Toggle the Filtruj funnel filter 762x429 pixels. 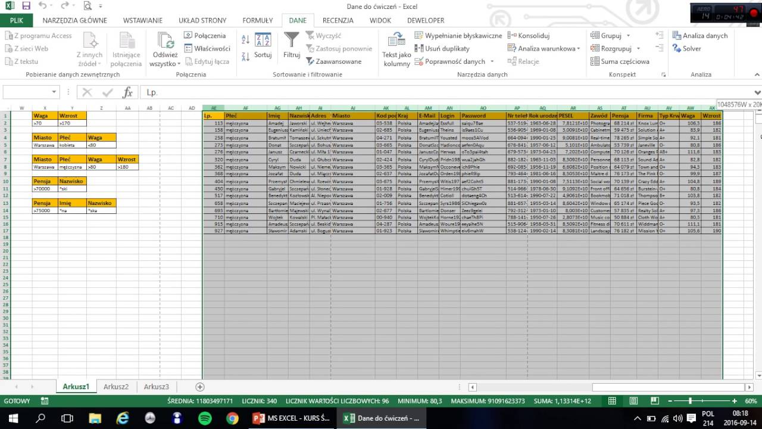pyautogui.click(x=292, y=46)
